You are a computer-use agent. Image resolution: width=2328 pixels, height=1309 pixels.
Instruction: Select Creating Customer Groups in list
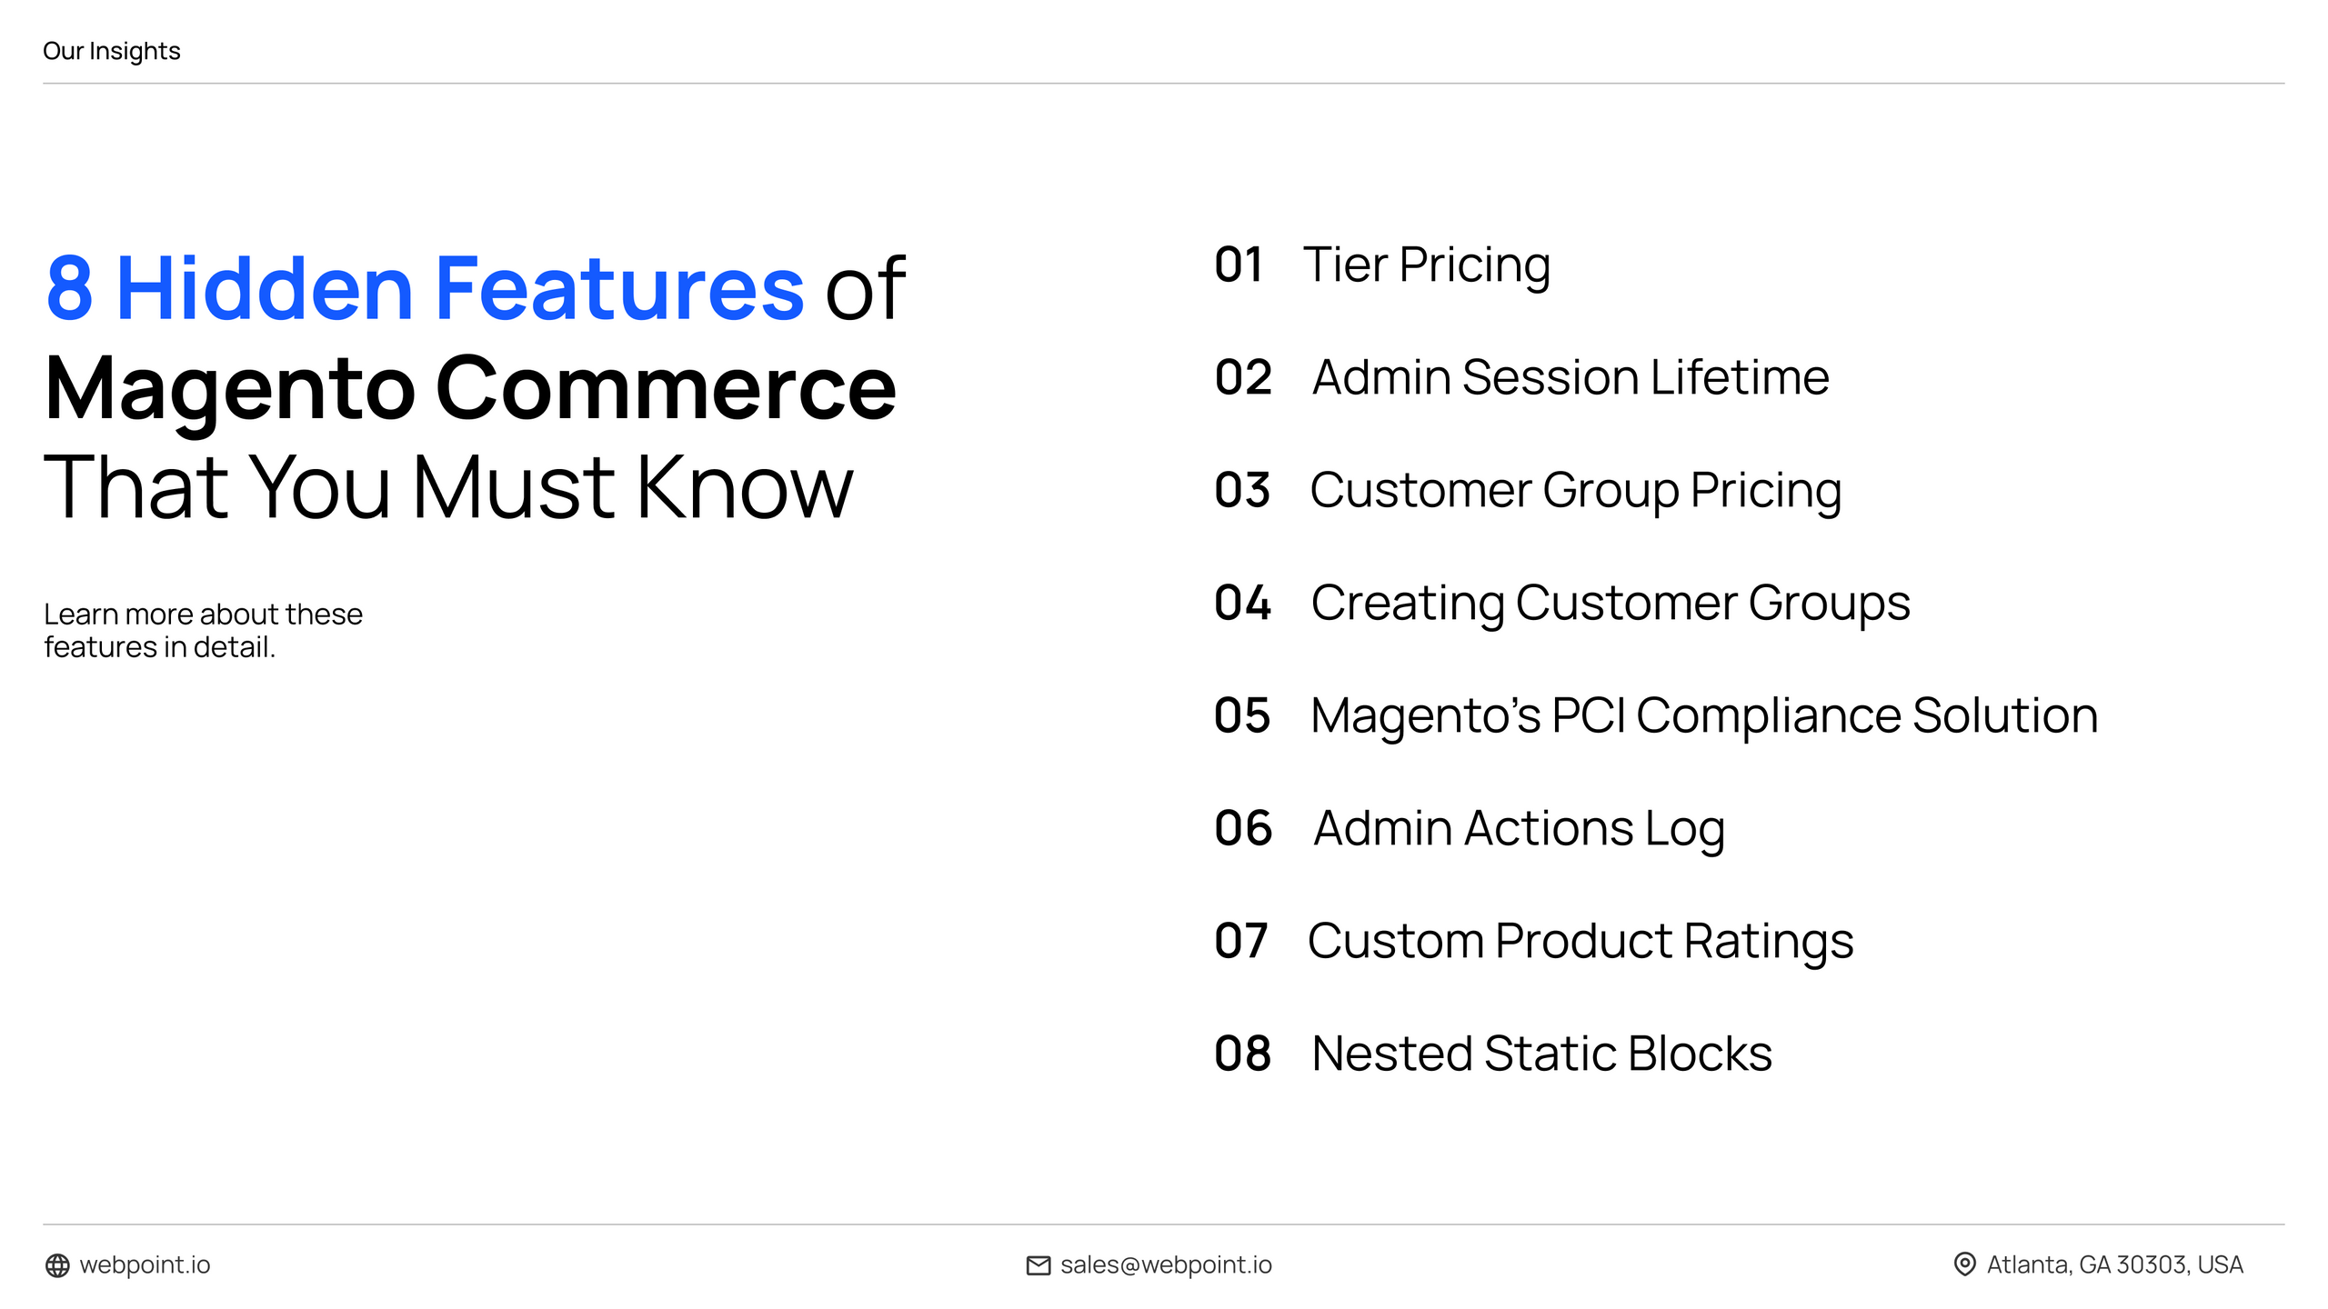click(1610, 603)
